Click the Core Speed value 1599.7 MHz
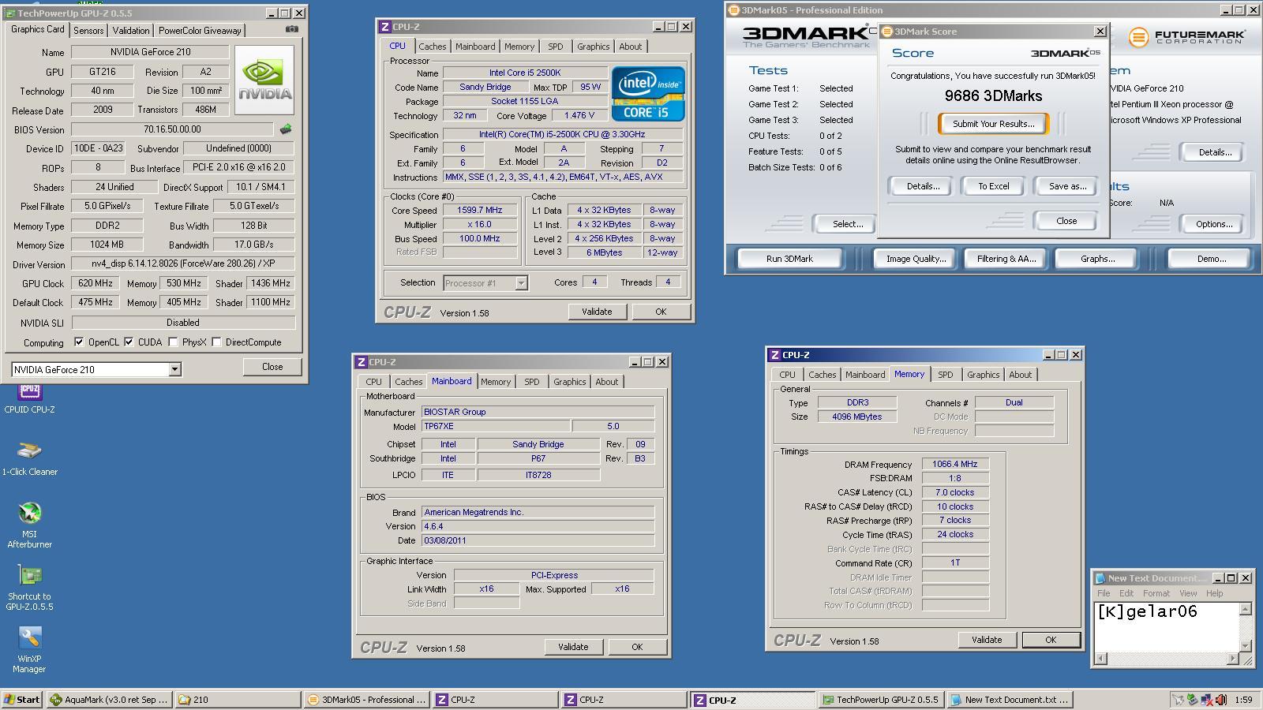The width and height of the screenshot is (1263, 710). coord(480,210)
